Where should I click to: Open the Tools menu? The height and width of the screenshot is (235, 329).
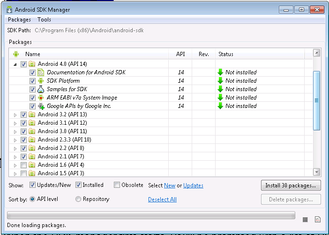(44, 20)
